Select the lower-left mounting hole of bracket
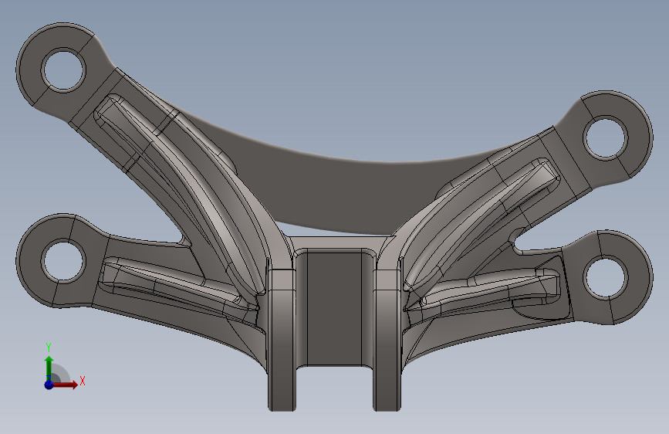The height and width of the screenshot is (434, 669). tap(63, 260)
